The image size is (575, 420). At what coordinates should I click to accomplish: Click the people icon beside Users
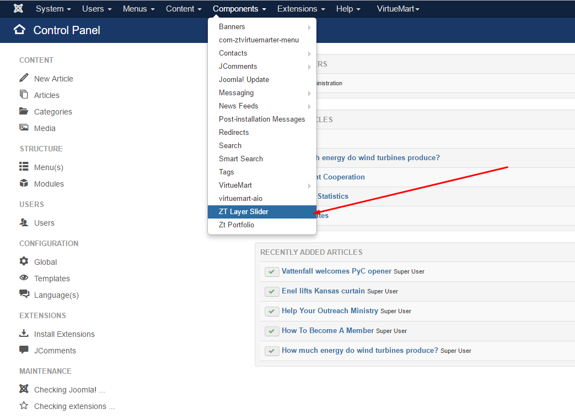pos(24,222)
